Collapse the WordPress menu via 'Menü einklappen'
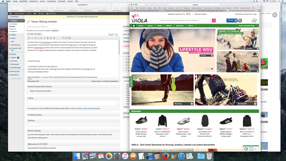The image size is (286, 161). pos(15,78)
